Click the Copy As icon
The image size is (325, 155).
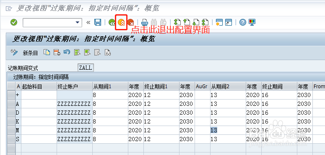coord(47,53)
